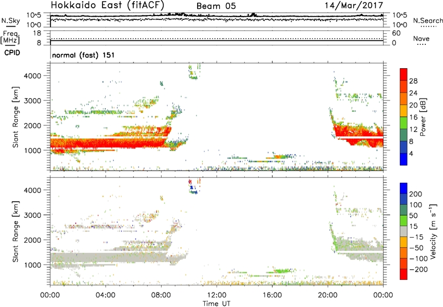The width and height of the screenshot is (443, 307).
Task: Click the 'Nave' legend label
Action: click(x=421, y=39)
